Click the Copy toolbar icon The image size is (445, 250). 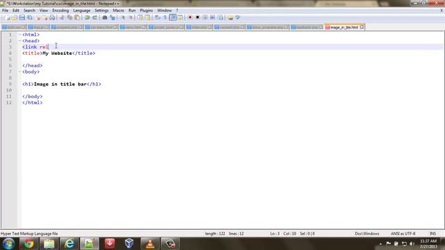click(x=70, y=17)
